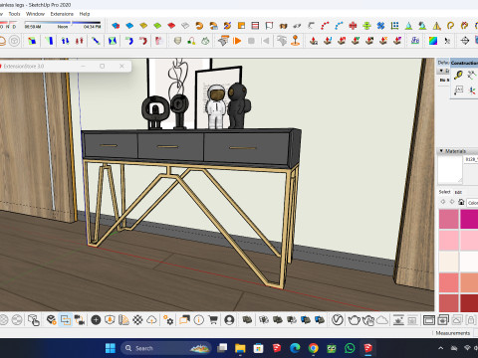The image size is (478, 358).
Task: Show hidden system tray icons
Action: pyautogui.click(x=440, y=348)
